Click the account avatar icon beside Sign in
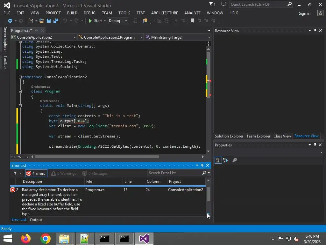 coord(320,13)
